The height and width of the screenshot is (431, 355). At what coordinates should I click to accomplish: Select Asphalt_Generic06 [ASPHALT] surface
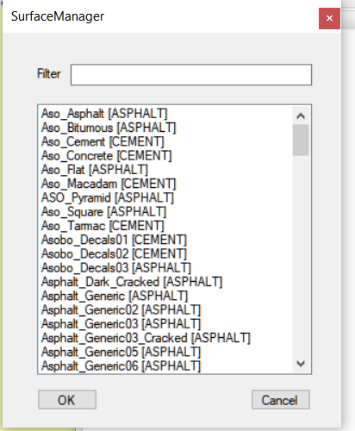click(x=121, y=366)
